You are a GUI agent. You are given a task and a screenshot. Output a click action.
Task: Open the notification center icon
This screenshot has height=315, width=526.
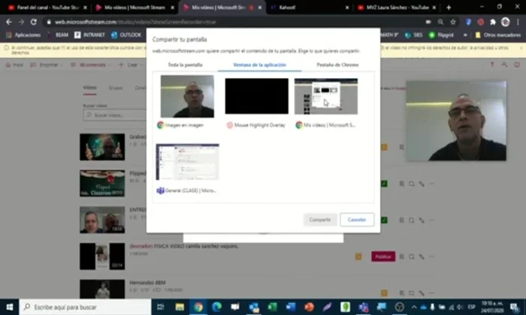(515, 307)
